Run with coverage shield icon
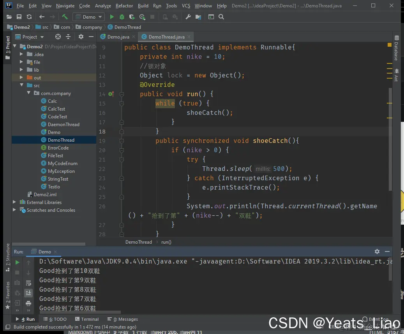Viewport: 404px width, 334px height. [132, 17]
